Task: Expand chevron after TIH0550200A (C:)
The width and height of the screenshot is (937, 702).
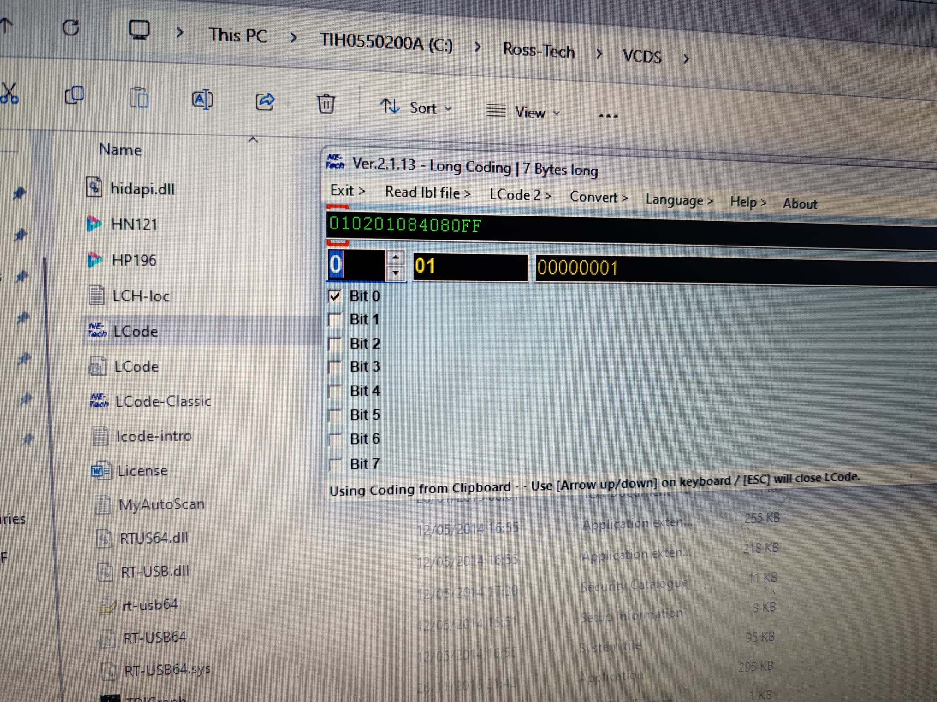Action: click(x=478, y=47)
